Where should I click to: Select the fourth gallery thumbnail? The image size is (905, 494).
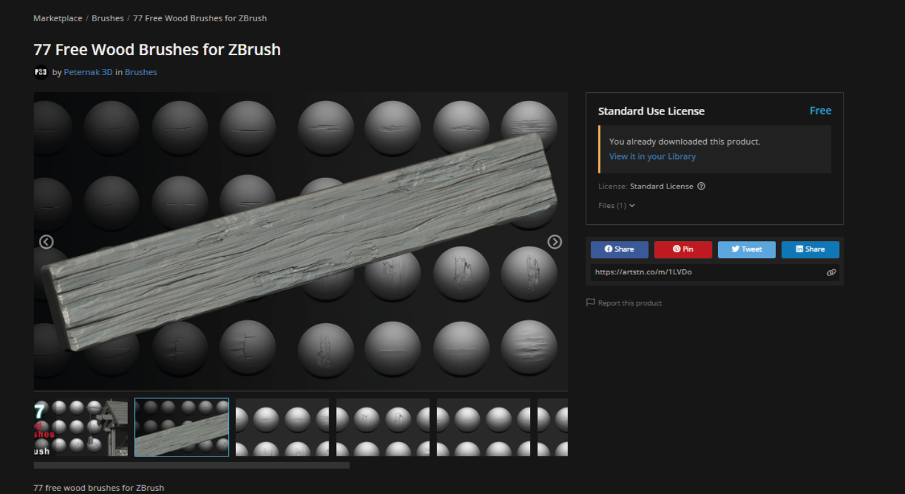coord(383,427)
